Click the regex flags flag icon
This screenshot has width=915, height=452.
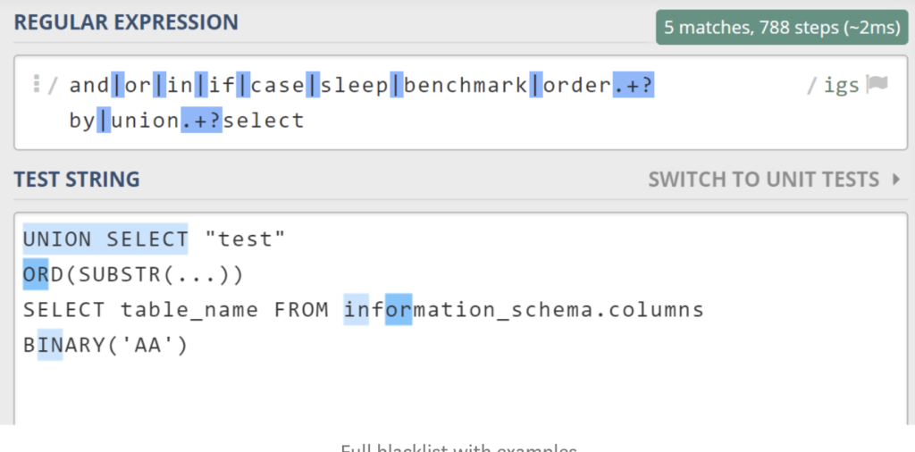pyautogui.click(x=878, y=85)
